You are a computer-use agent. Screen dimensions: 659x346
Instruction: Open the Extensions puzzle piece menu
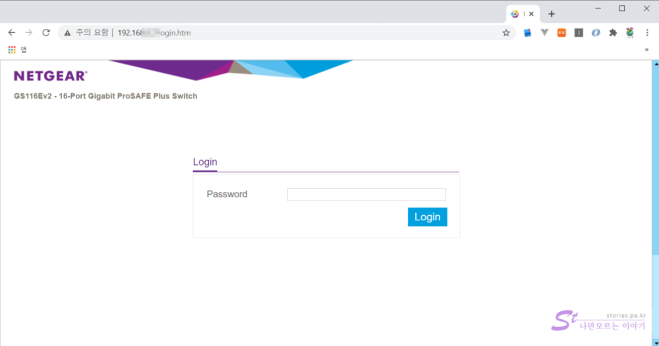tap(613, 33)
